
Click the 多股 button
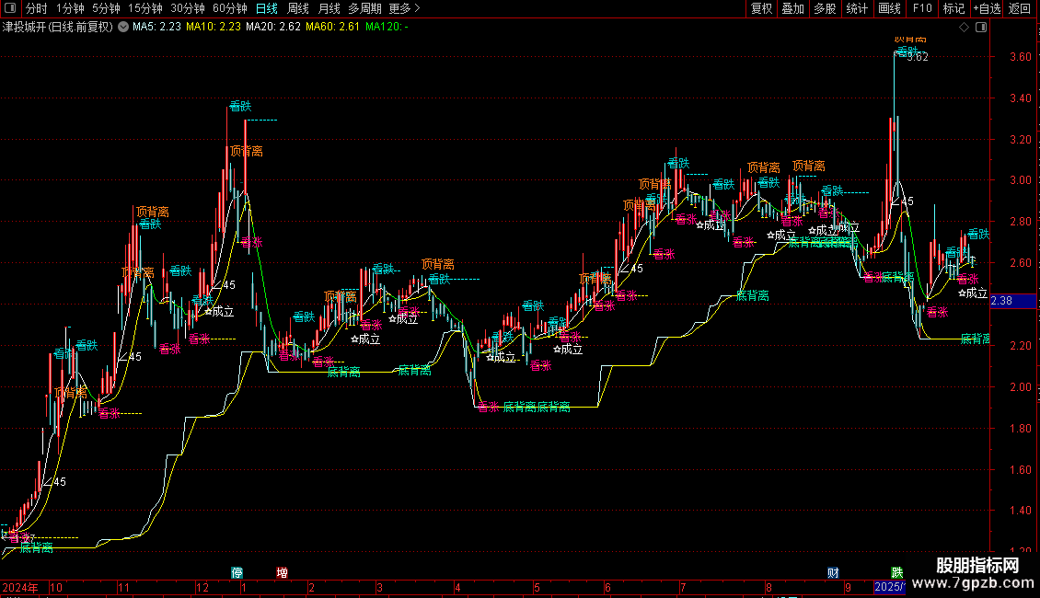(x=825, y=8)
